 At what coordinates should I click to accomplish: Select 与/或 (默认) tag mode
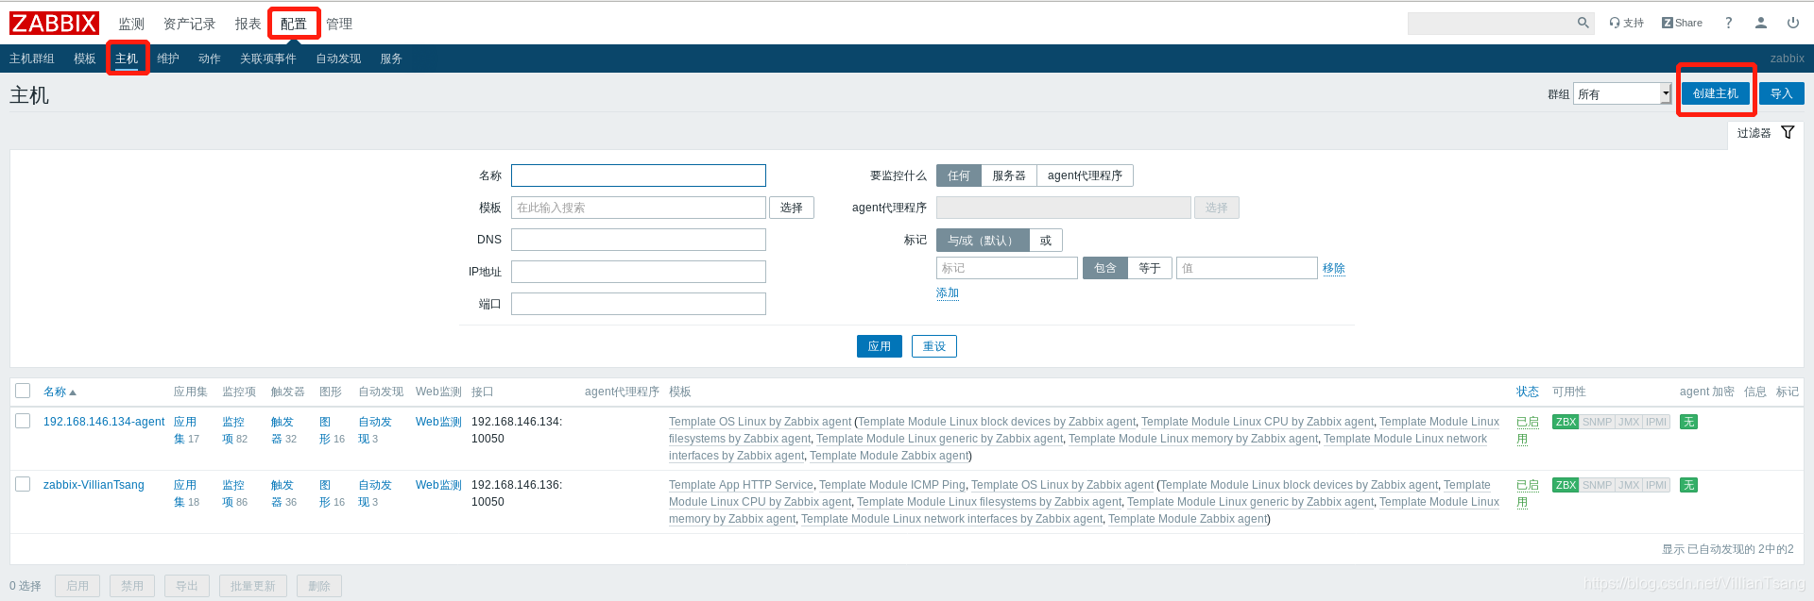point(983,241)
